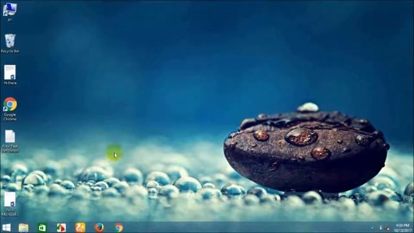Launch Firefox from the taskbar

coord(99,227)
